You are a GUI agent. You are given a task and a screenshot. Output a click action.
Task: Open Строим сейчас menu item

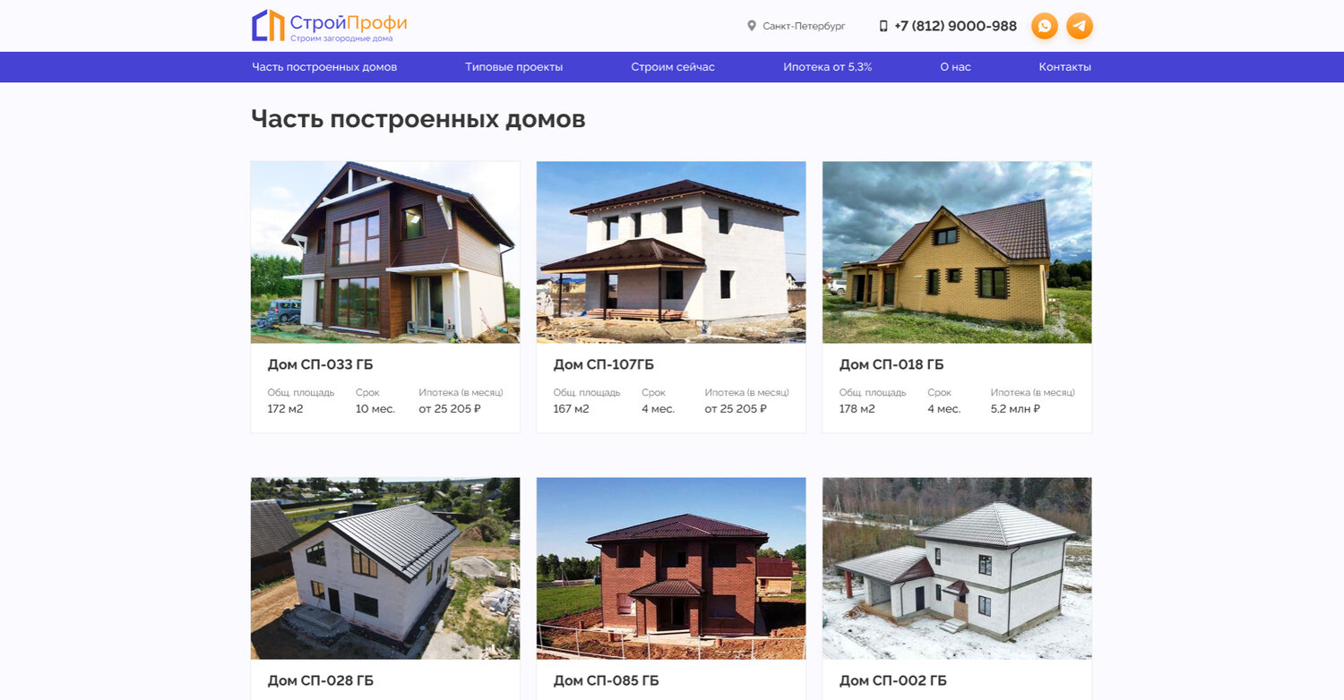pos(673,67)
